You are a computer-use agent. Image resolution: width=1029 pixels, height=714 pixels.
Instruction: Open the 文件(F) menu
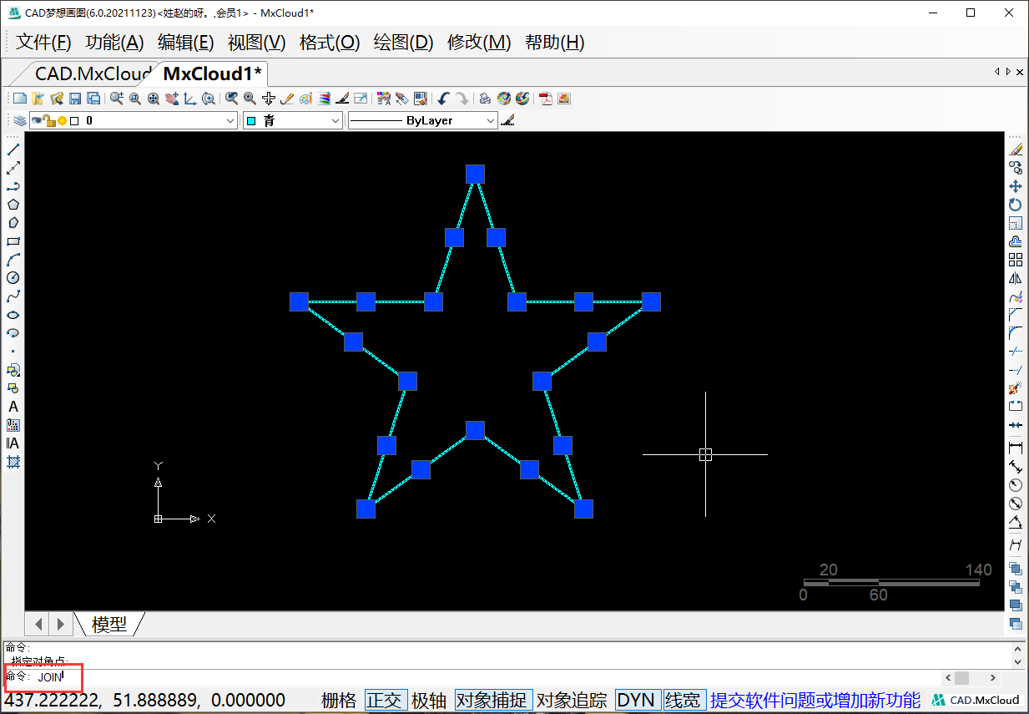[44, 43]
